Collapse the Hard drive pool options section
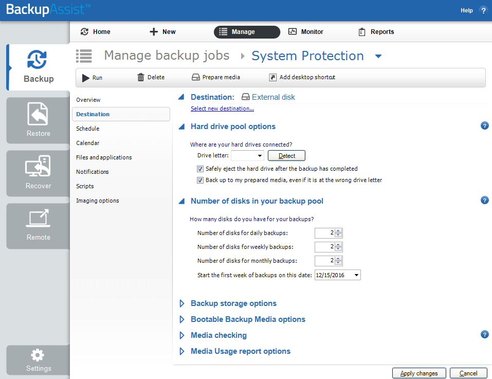Viewport: 492px width, 379px height. [x=181, y=127]
